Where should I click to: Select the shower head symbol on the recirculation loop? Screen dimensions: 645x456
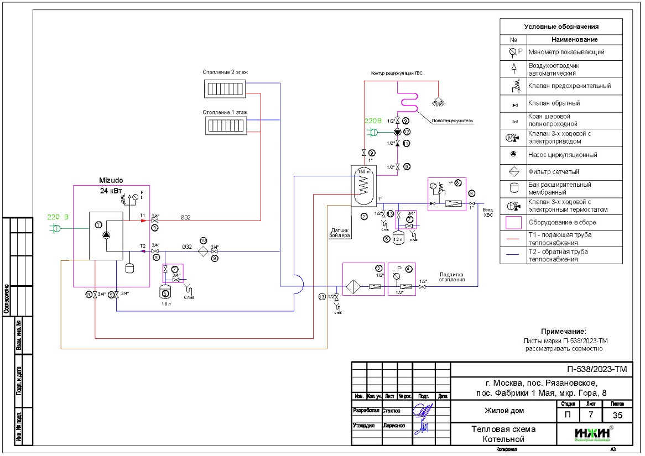pyautogui.click(x=439, y=101)
